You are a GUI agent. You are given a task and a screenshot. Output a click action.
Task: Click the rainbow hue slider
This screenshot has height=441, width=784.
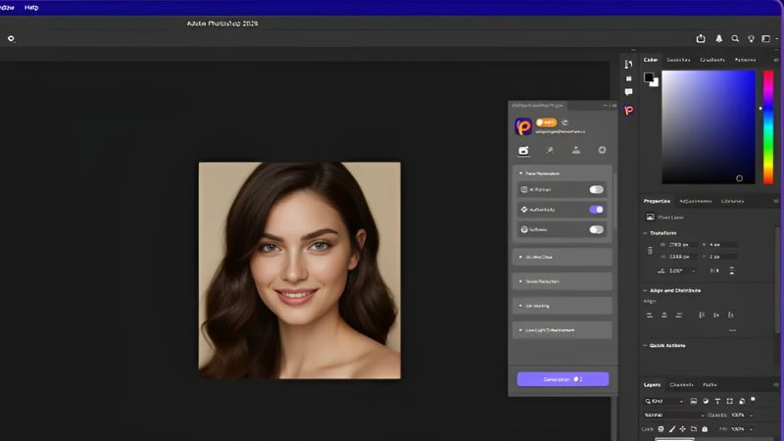pos(768,127)
